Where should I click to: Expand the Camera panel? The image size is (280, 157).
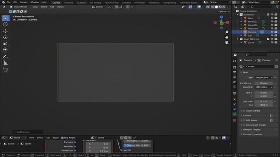click(247, 116)
